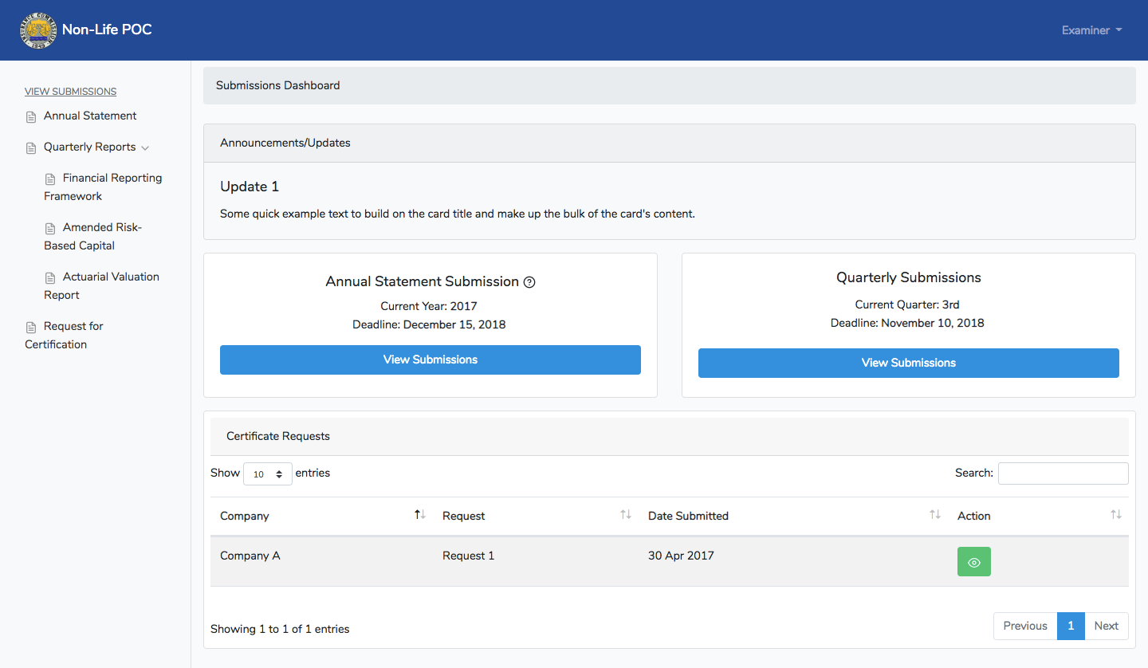Collapse the Quarterly Reports chevron

144,147
